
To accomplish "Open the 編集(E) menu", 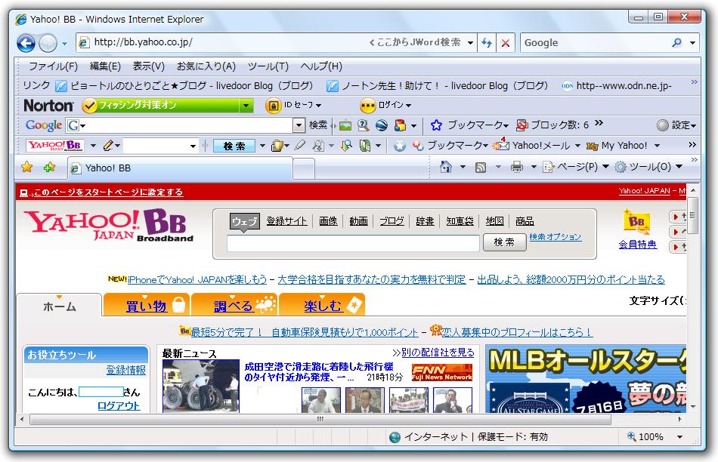I will [105, 66].
